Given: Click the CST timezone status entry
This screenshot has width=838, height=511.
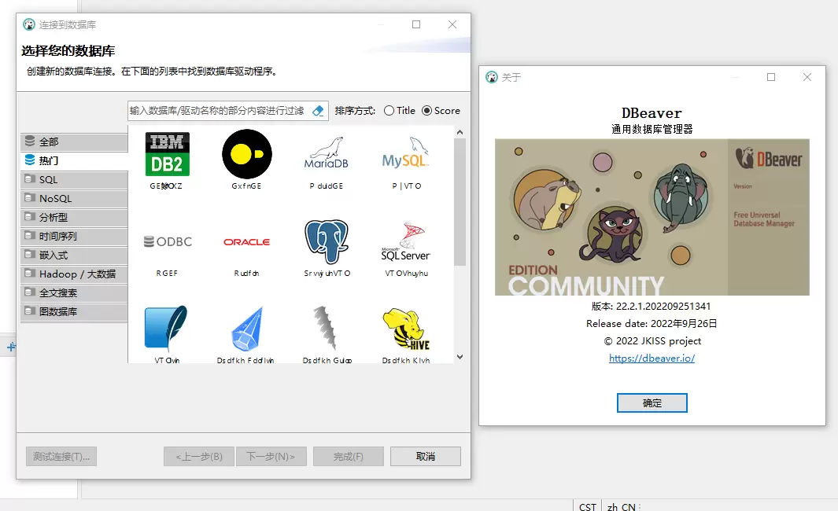Looking at the screenshot, I should [587, 506].
